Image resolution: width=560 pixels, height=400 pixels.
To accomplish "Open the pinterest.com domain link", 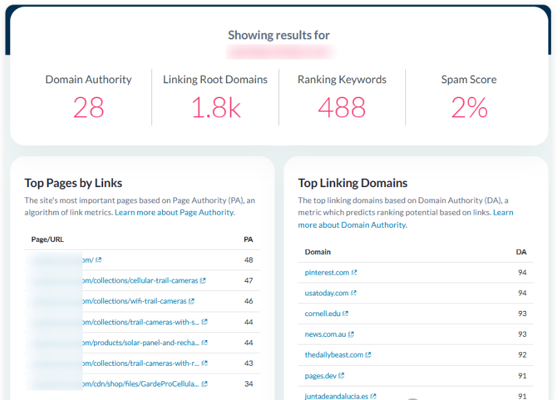I will point(327,273).
